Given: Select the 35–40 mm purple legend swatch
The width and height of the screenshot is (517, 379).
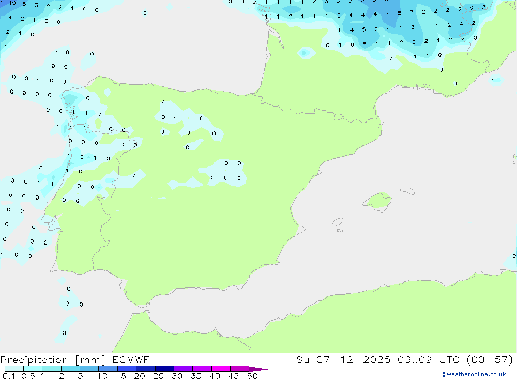Looking at the screenshot, I should [x=202, y=369].
